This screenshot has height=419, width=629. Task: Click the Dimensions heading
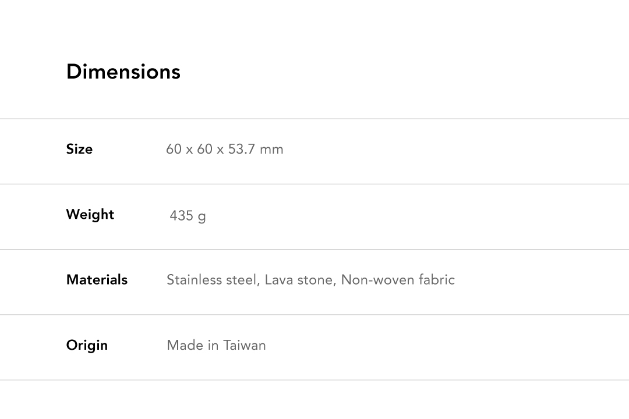123,72
